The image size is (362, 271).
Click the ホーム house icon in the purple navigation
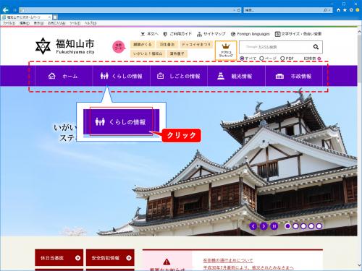[x=52, y=76]
